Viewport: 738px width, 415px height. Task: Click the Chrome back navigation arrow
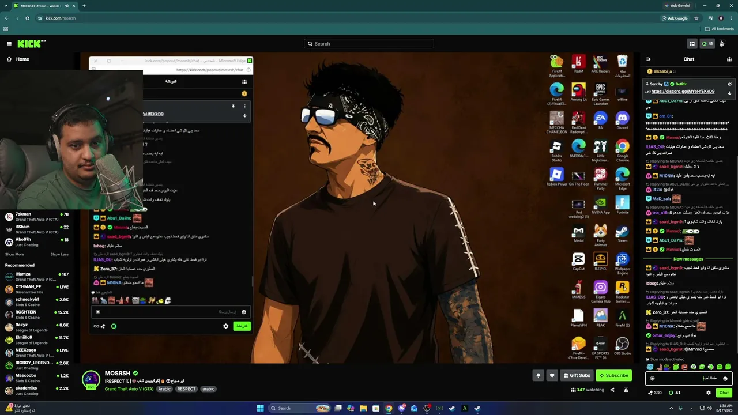pyautogui.click(x=6, y=18)
